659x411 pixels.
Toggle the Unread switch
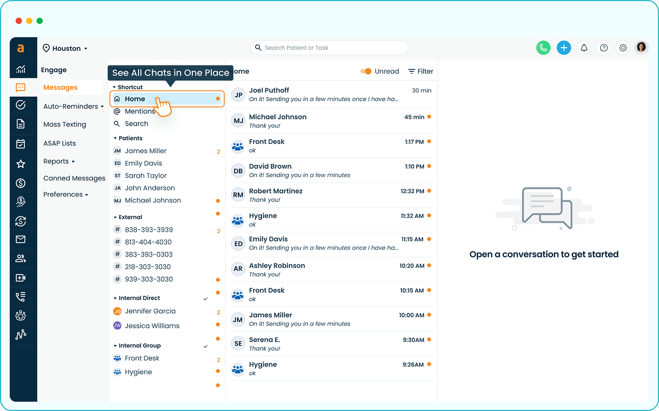tap(366, 72)
